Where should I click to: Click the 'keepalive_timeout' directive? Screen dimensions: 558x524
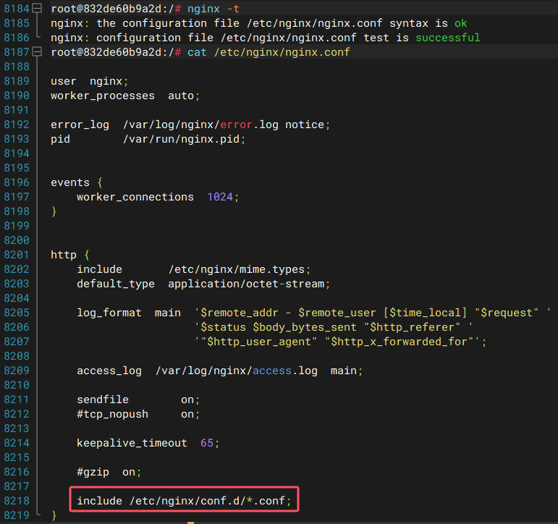click(x=132, y=443)
